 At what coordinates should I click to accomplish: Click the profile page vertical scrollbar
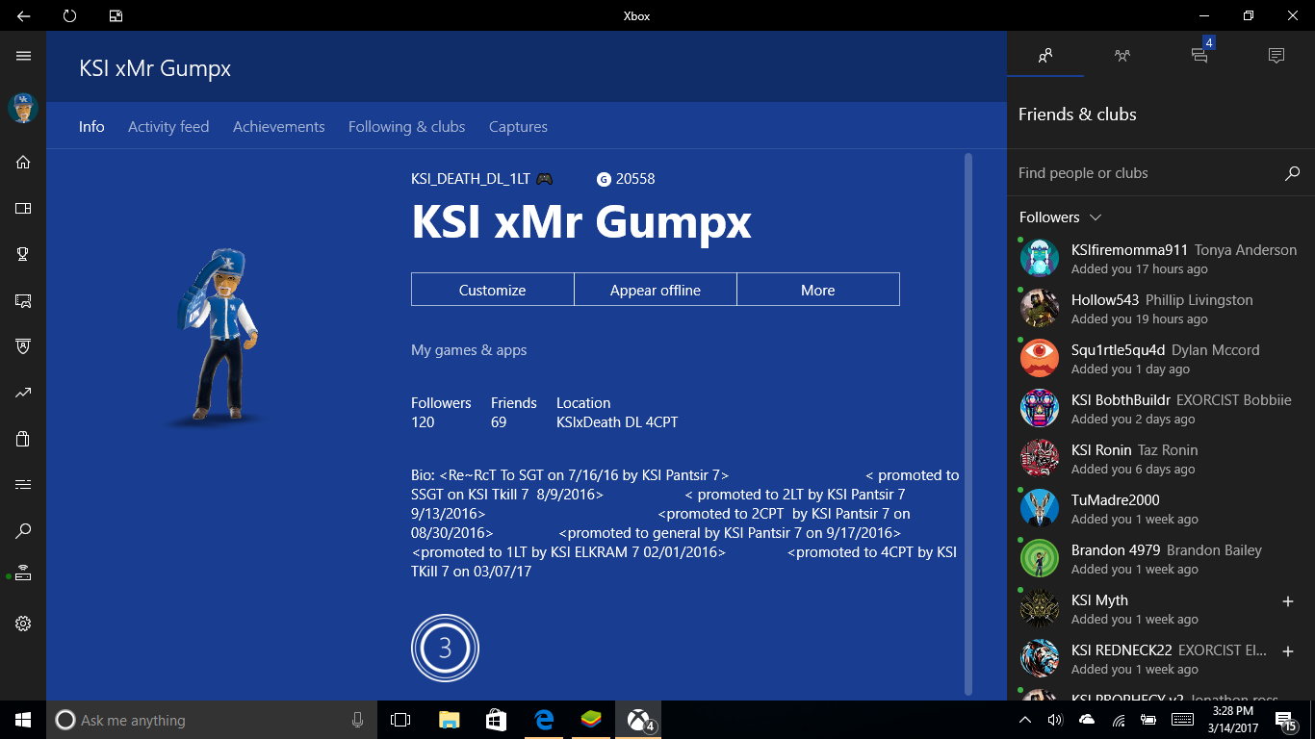pos(967,423)
